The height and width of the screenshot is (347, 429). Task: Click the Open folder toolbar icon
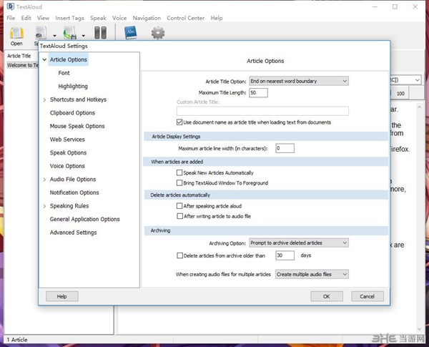pyautogui.click(x=16, y=33)
